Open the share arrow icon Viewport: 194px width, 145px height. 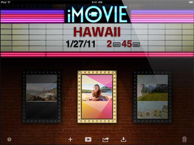[x=106, y=139]
